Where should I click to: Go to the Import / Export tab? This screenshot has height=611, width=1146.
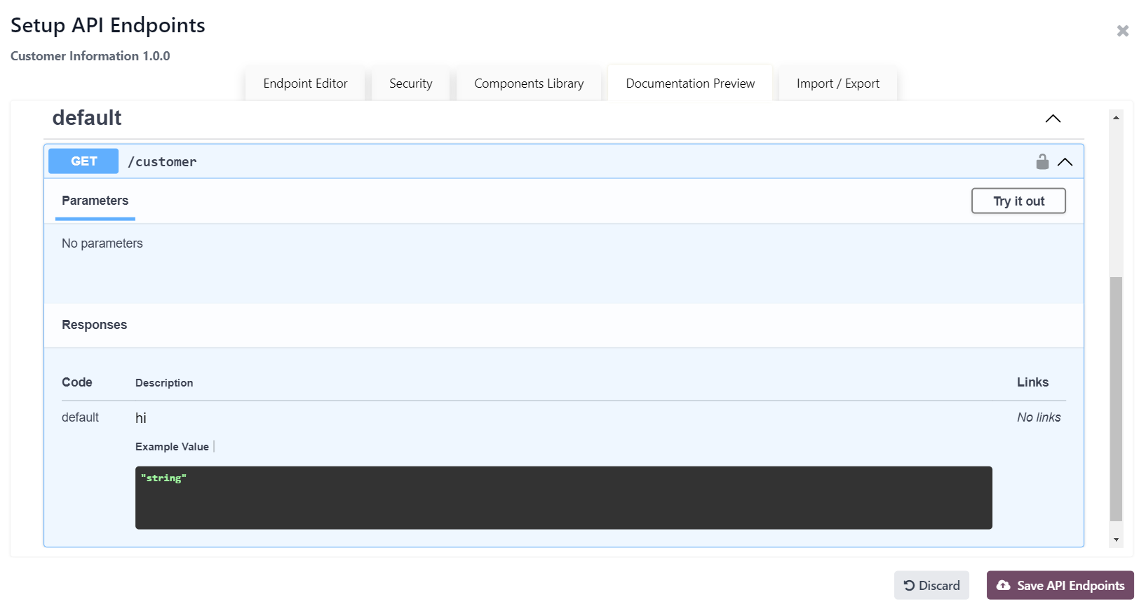tap(837, 83)
